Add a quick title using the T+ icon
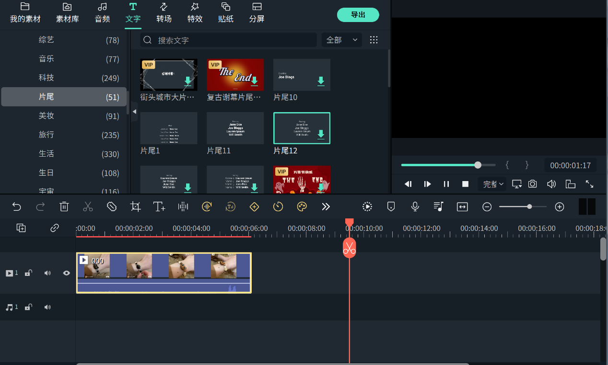608x365 pixels. point(159,206)
